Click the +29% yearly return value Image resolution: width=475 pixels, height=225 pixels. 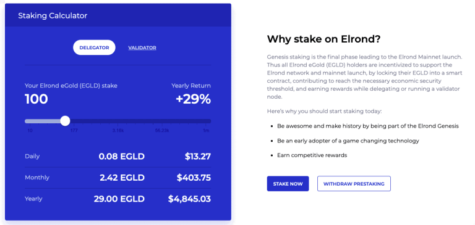193,99
